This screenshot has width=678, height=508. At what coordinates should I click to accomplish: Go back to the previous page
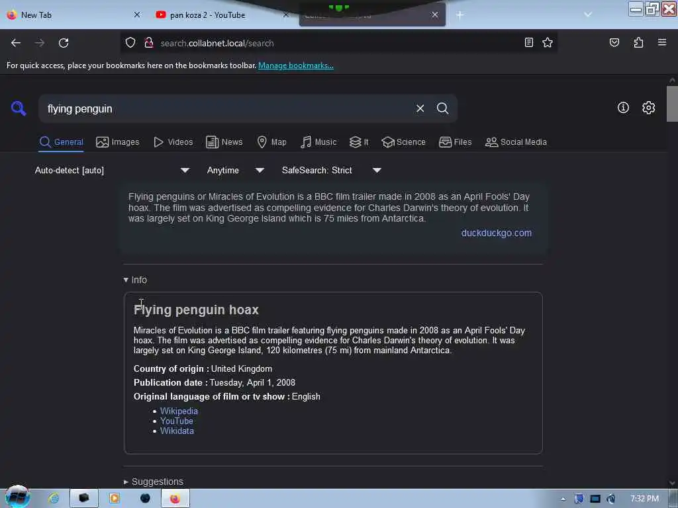coord(16,43)
